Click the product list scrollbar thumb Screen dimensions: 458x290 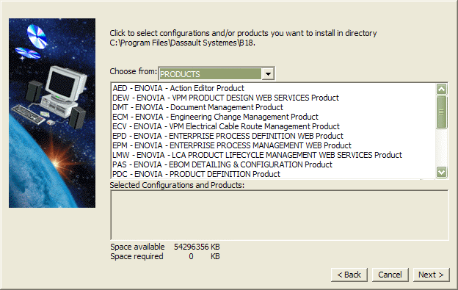click(x=441, y=112)
